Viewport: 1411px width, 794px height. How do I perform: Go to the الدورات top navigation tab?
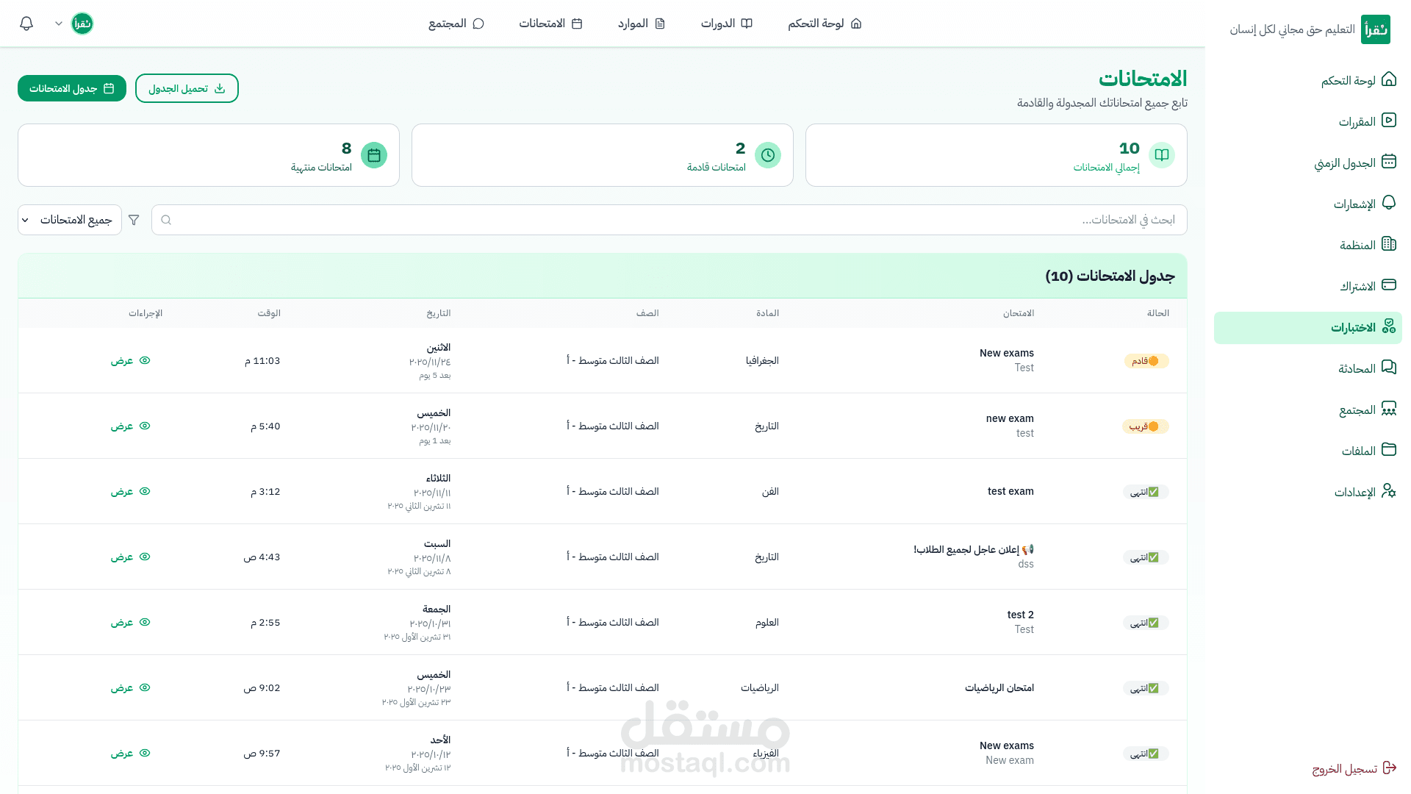[726, 24]
